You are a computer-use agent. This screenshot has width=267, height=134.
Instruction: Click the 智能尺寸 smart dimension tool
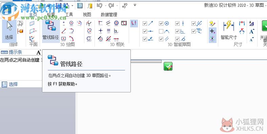point(229,30)
